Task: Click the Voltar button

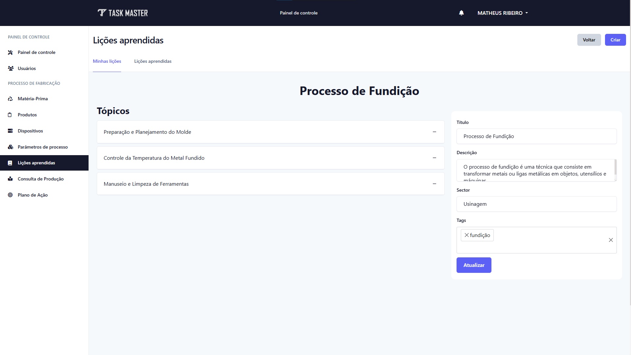Action: 589,39
